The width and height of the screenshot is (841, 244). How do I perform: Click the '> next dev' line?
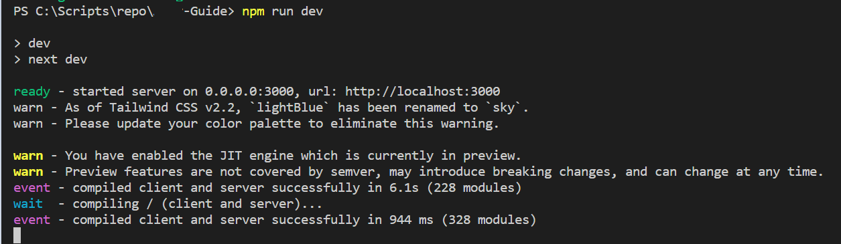click(x=50, y=59)
